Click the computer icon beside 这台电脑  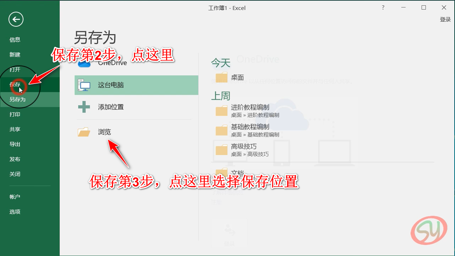click(x=84, y=85)
